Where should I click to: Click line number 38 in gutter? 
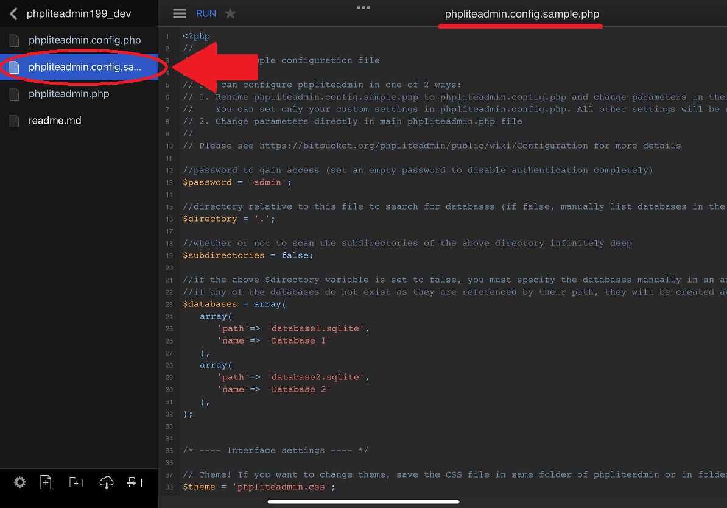pyautogui.click(x=169, y=487)
